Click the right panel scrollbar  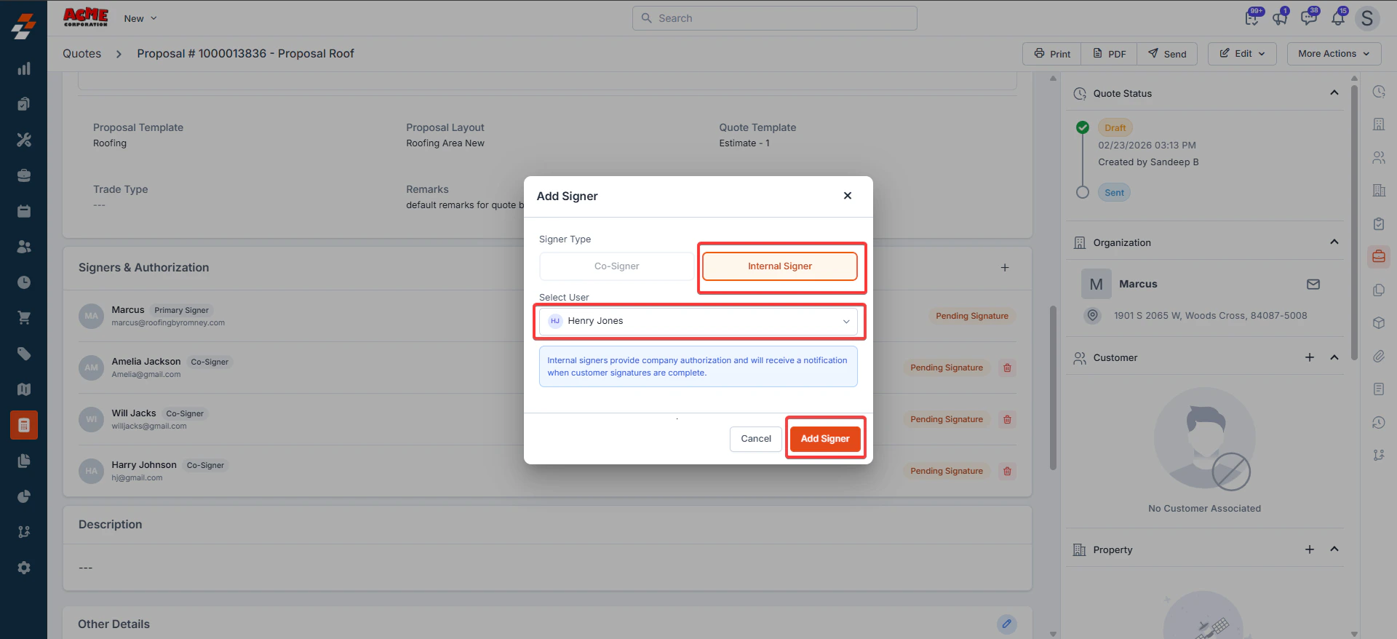point(1354,222)
